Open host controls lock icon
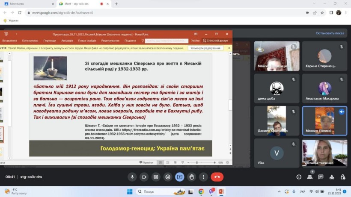 [x=343, y=177]
